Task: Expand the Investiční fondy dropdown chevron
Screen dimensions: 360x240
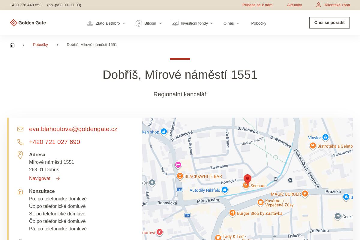Action: (x=212, y=23)
